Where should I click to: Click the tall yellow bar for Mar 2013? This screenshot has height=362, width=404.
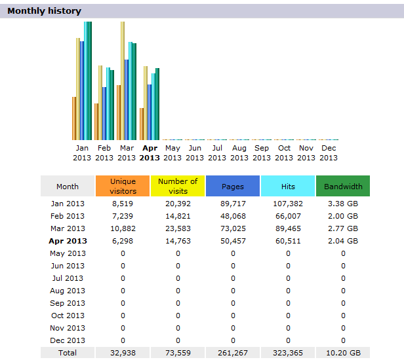[123, 80]
